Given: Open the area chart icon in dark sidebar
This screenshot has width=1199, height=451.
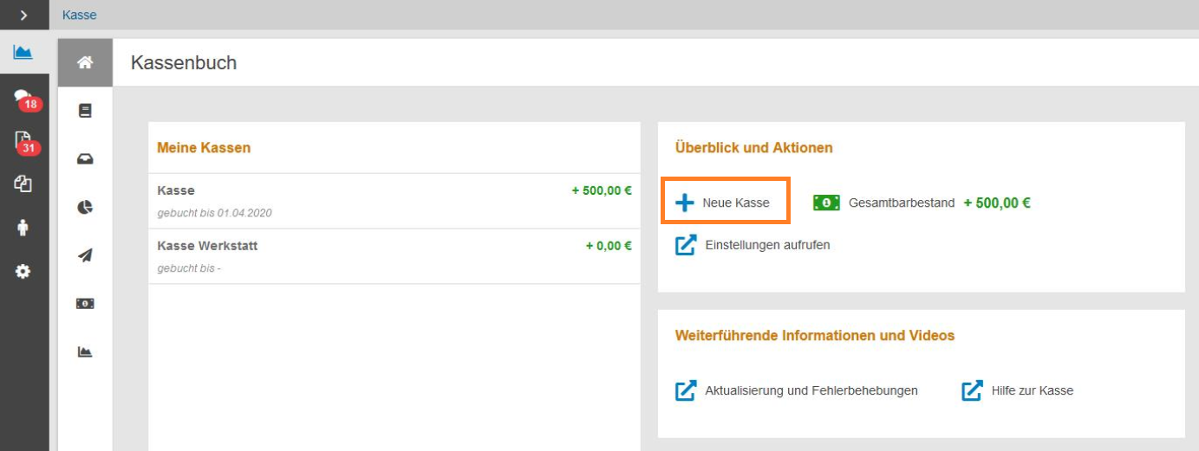Looking at the screenshot, I should click(23, 53).
